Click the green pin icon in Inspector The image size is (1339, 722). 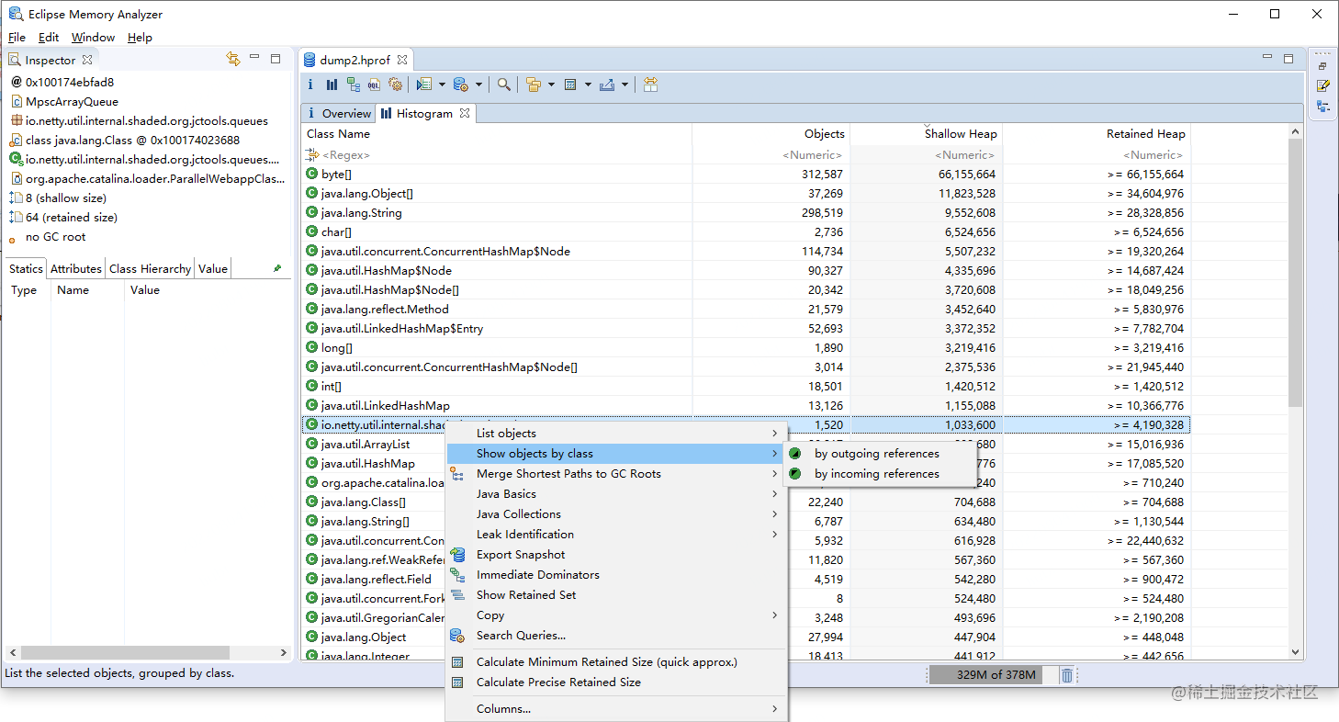pos(277,268)
